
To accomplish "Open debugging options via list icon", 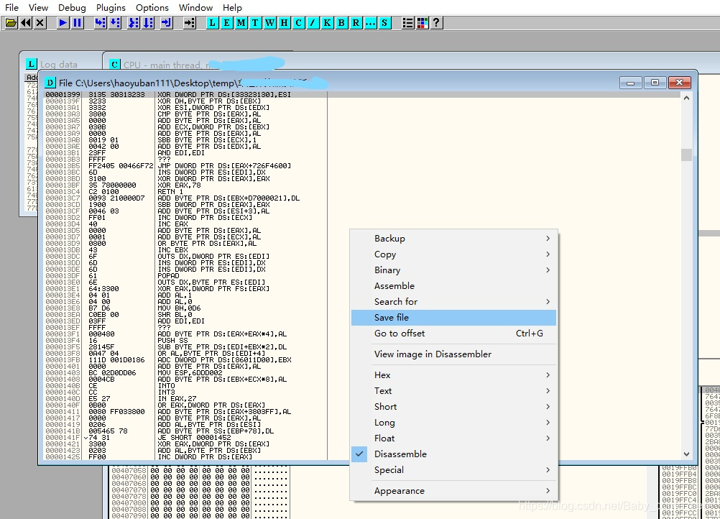I will click(x=407, y=22).
